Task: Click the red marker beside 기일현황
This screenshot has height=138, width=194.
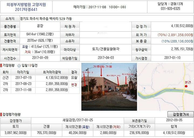Action: [x=1, y=66]
